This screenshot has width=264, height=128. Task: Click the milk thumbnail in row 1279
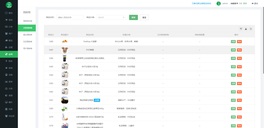tap(65, 117)
